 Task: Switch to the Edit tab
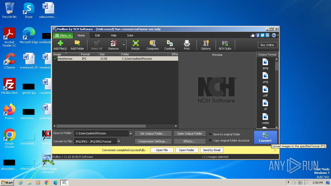pos(97,35)
